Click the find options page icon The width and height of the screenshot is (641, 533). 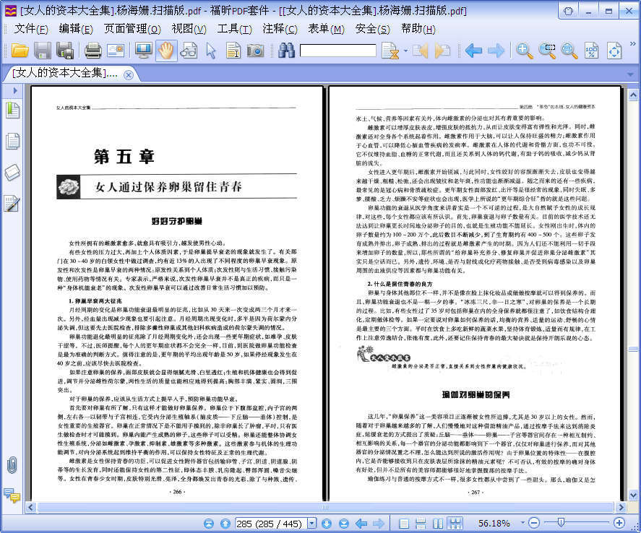390,51
